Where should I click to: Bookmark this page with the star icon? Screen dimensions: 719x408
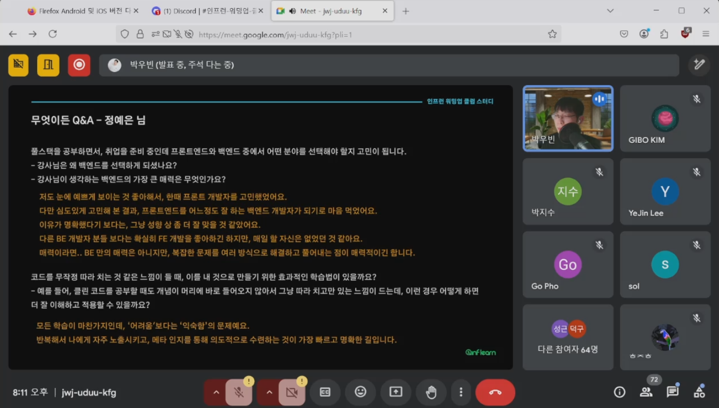pos(552,34)
